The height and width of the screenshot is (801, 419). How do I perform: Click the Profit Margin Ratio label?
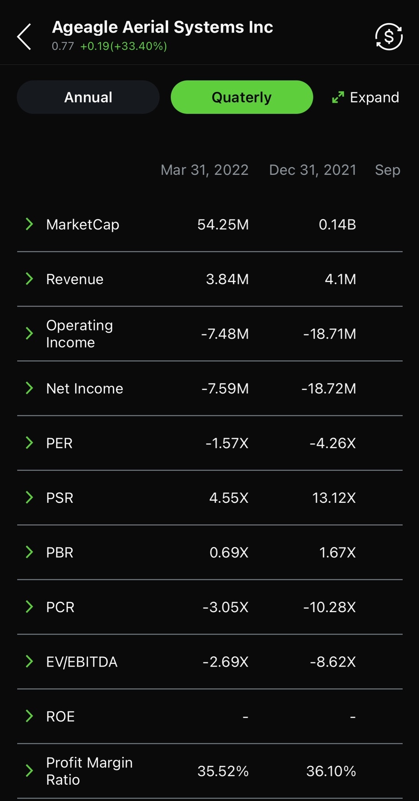89,771
